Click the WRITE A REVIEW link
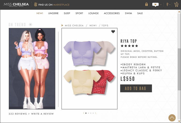This screenshot has width=181, height=123. click(x=42, y=114)
